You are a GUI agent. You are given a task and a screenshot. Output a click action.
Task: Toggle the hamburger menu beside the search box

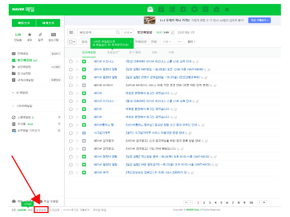click(71, 33)
